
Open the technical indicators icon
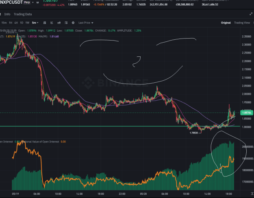[66, 23]
